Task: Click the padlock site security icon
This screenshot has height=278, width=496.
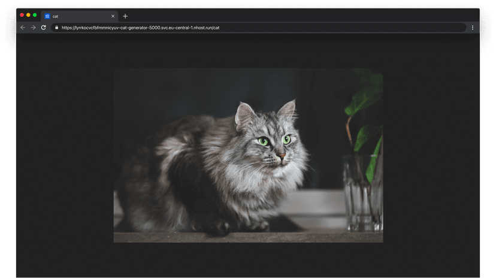Action: (x=56, y=28)
